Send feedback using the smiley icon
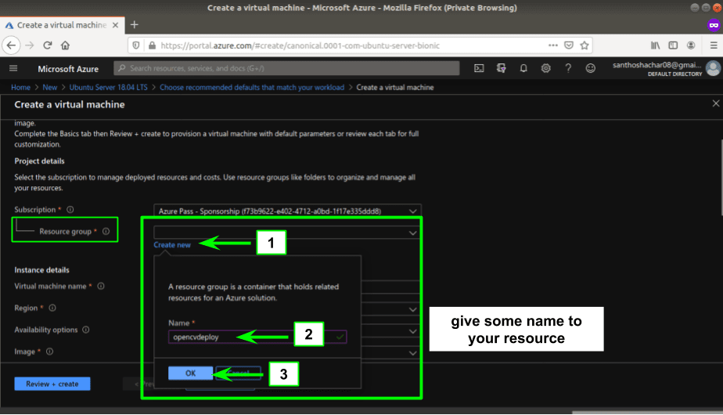723x415 pixels. (x=590, y=68)
